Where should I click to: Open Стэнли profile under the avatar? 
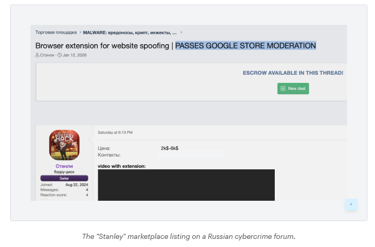click(x=64, y=166)
